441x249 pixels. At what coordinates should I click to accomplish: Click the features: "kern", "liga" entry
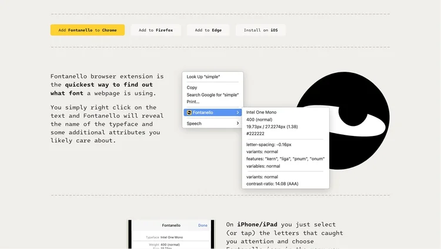285,159
